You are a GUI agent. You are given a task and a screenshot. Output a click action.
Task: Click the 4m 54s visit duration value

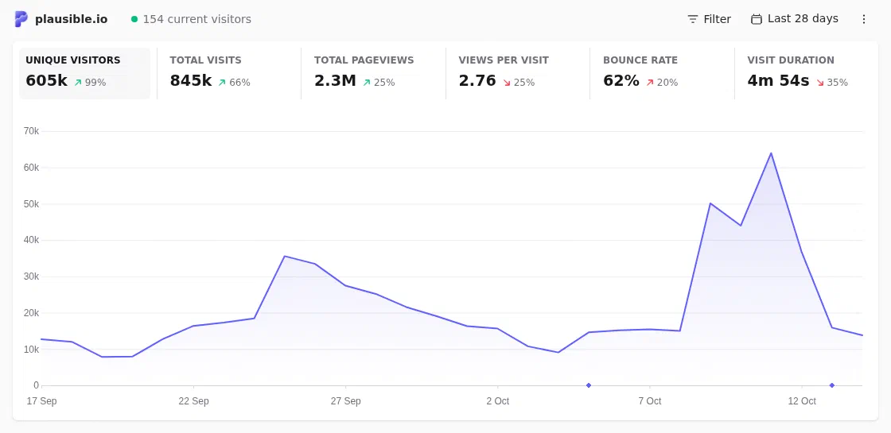coord(778,81)
